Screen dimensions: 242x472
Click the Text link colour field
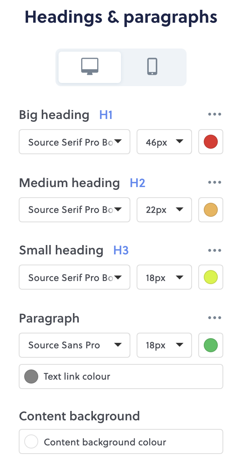pyautogui.click(x=121, y=377)
